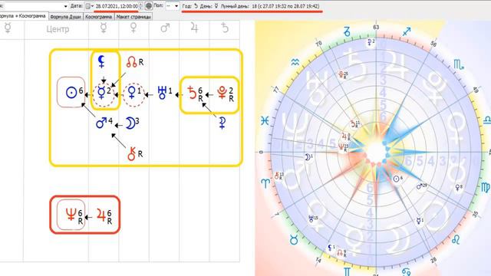Click the Scorpio sign on cosmogram rim
Image resolution: width=491 pixels, height=276 pixels.
tap(459, 64)
